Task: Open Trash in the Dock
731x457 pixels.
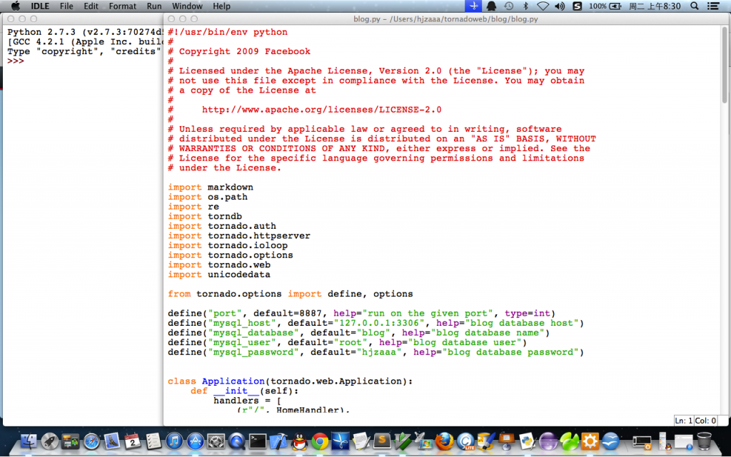Action: tap(705, 441)
